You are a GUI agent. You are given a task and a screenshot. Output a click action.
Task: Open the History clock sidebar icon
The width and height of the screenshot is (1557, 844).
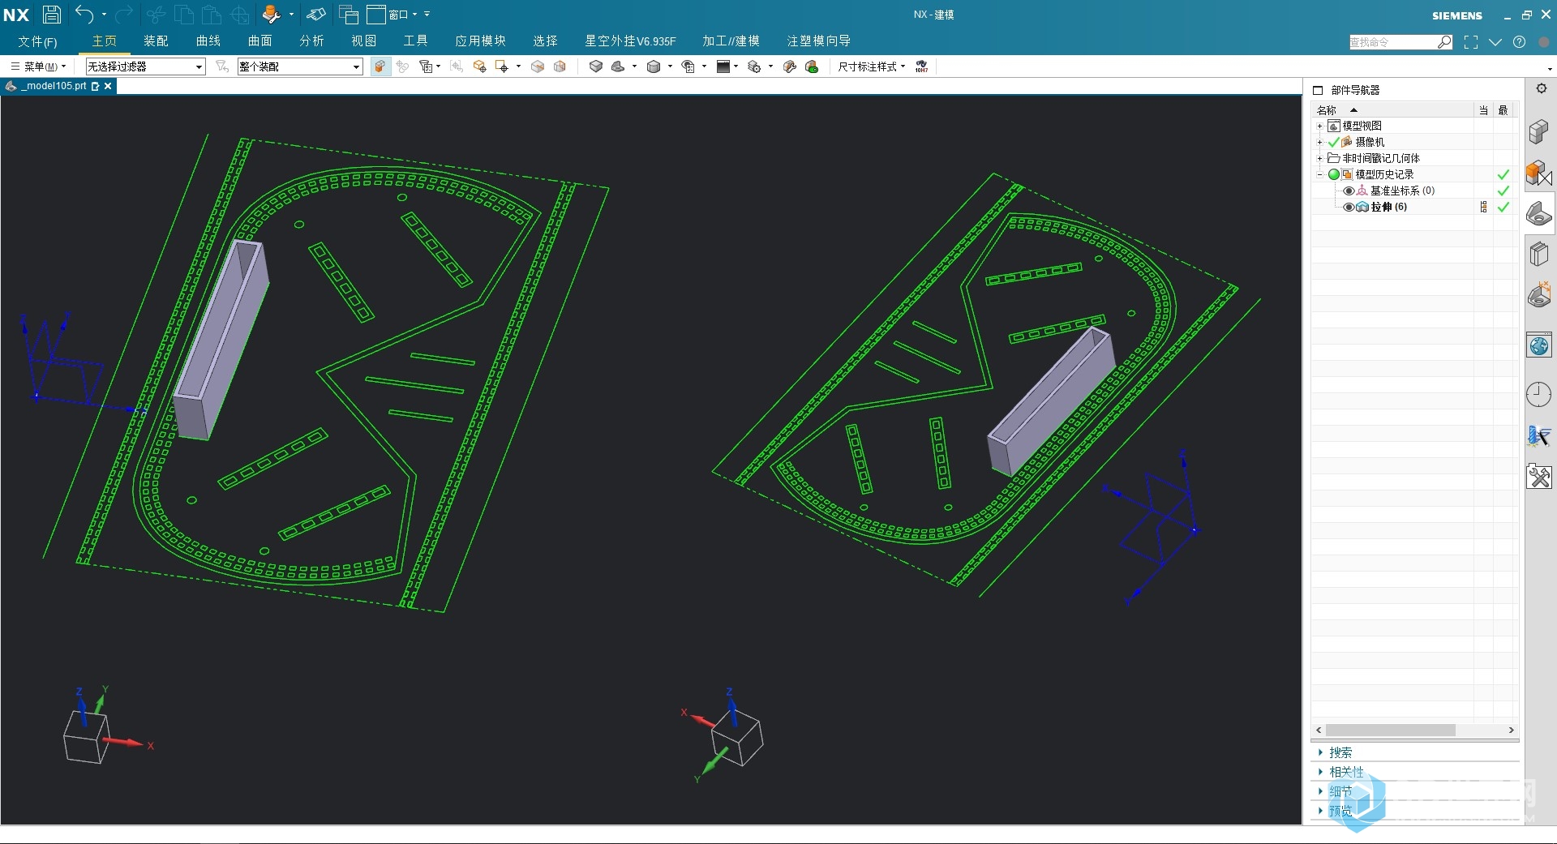click(1539, 395)
